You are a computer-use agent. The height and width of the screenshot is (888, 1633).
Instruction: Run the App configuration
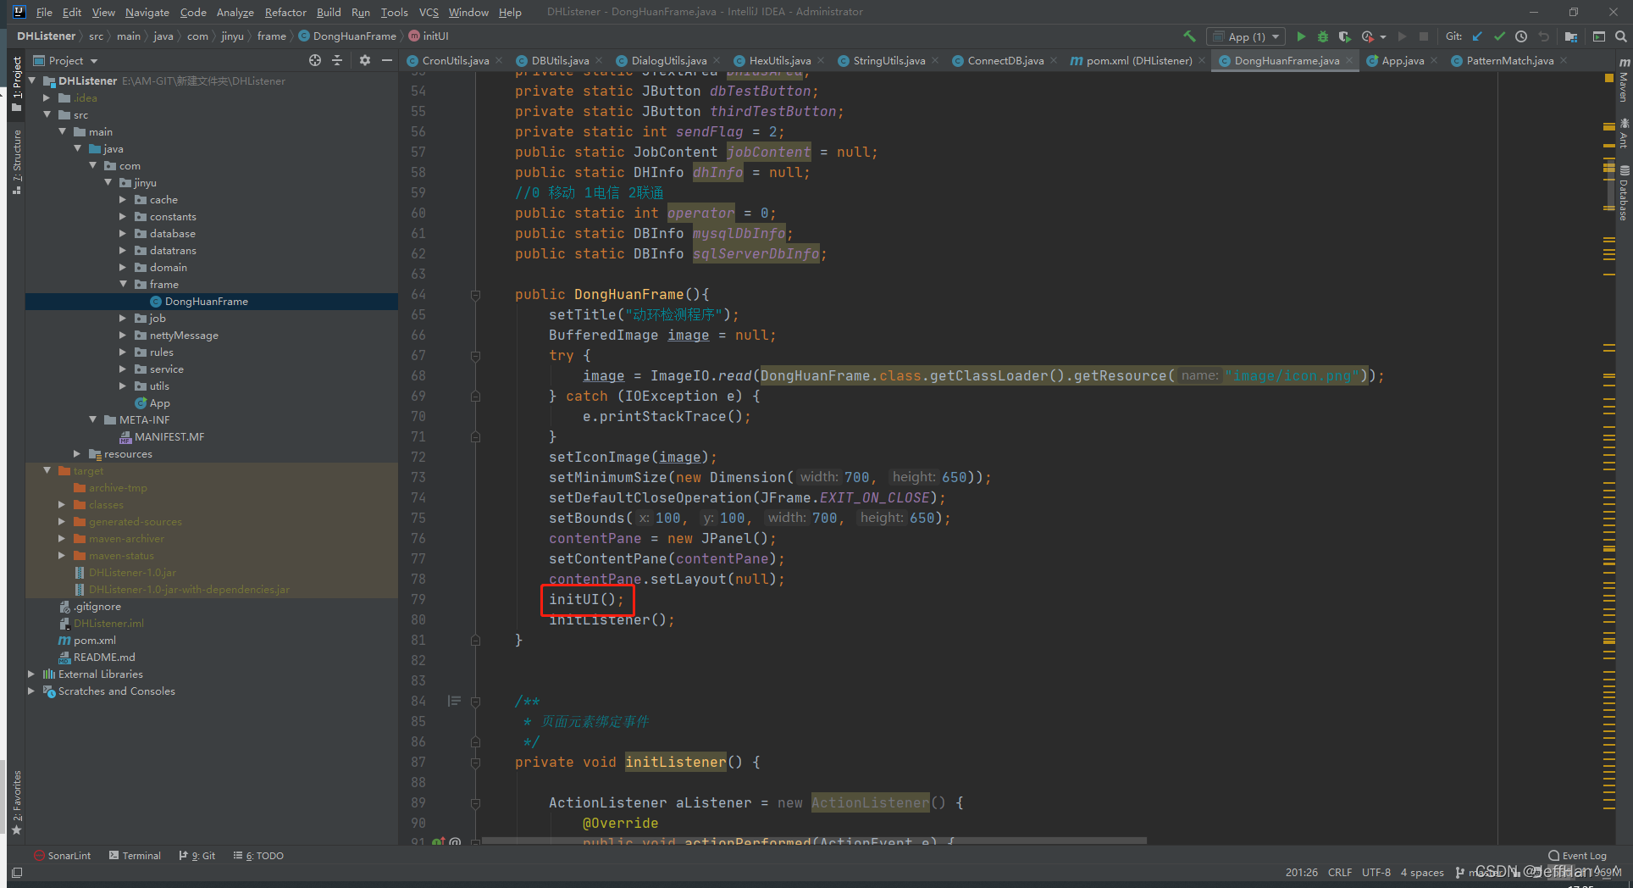tap(1302, 36)
